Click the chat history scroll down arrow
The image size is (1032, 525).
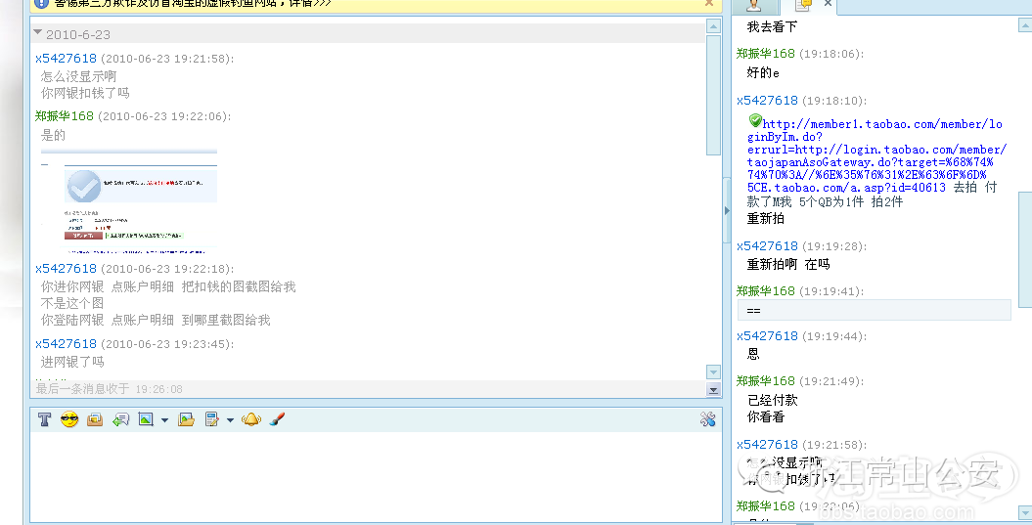click(x=713, y=372)
